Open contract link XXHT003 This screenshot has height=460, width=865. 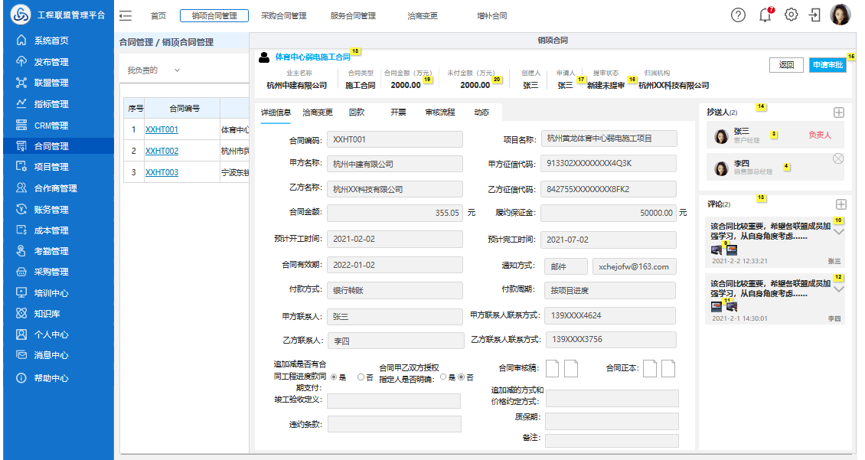(x=162, y=173)
